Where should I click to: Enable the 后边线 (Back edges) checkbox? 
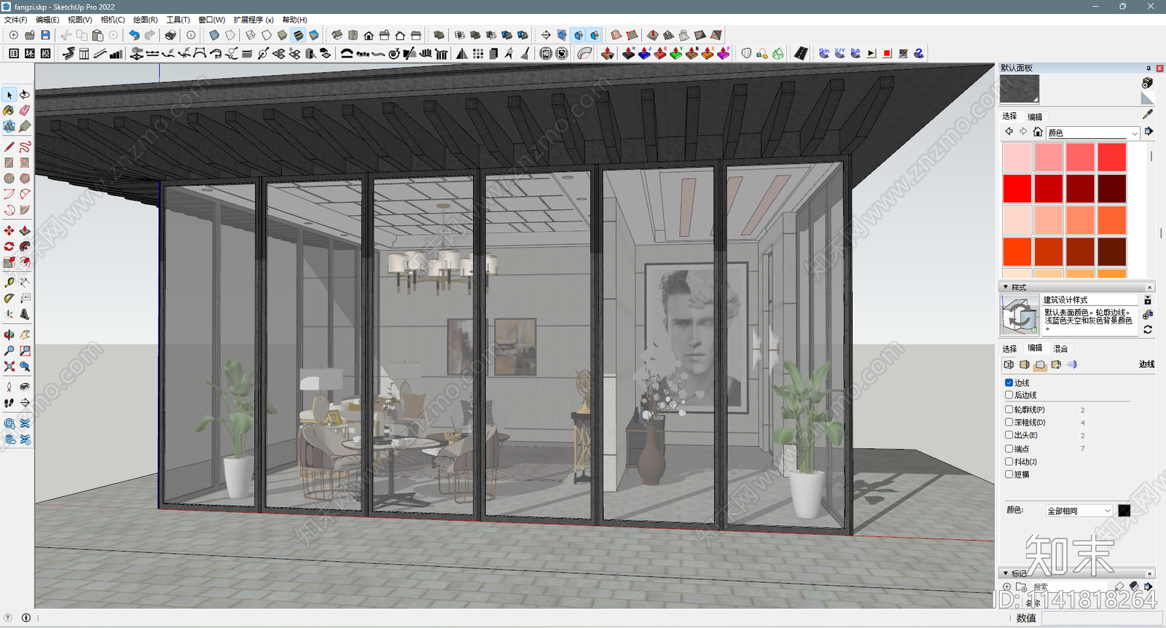1009,395
